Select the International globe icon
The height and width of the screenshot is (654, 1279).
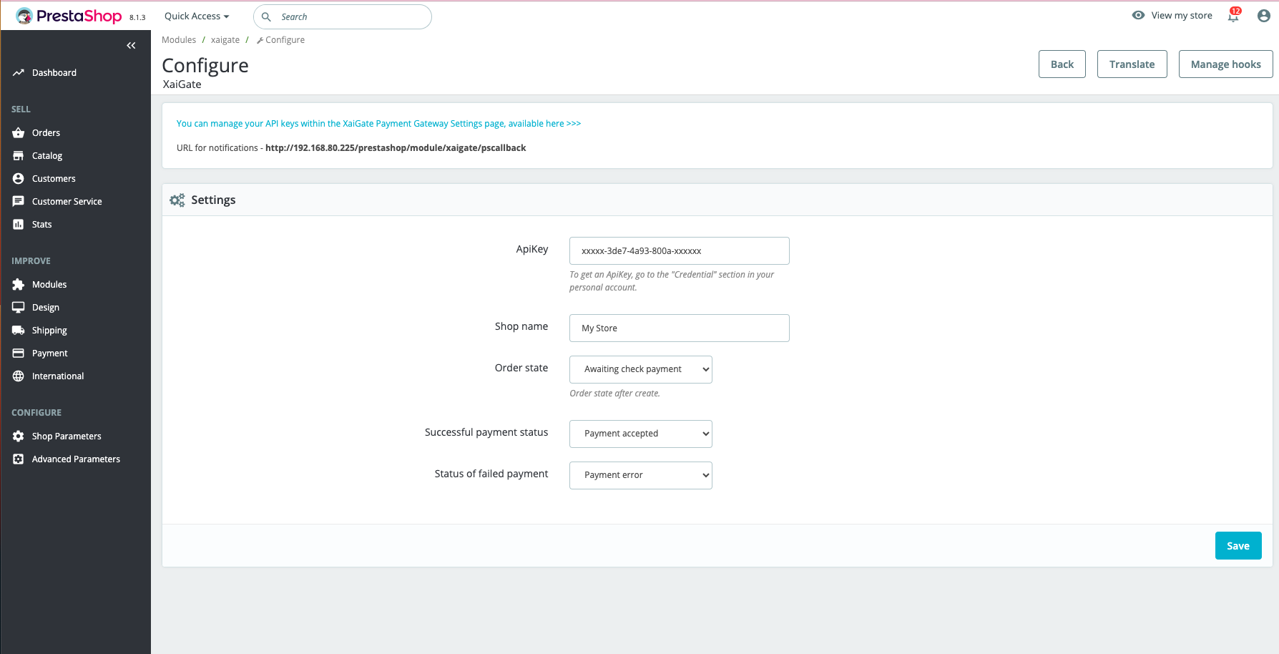tap(19, 376)
